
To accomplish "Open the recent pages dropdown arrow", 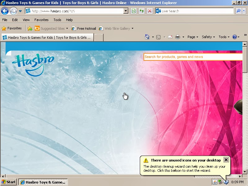I will click(x=20, y=11).
